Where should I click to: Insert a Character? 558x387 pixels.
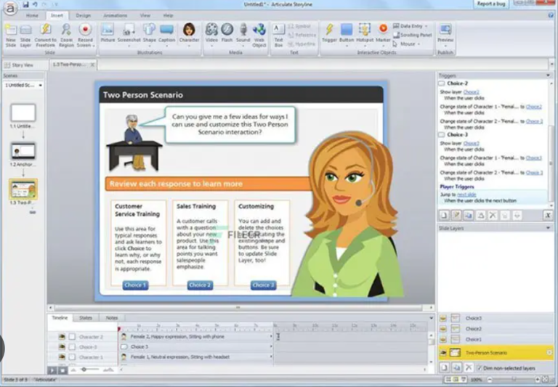point(189,35)
